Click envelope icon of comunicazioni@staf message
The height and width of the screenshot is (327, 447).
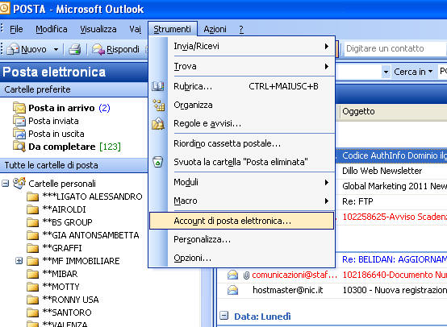tap(232, 275)
